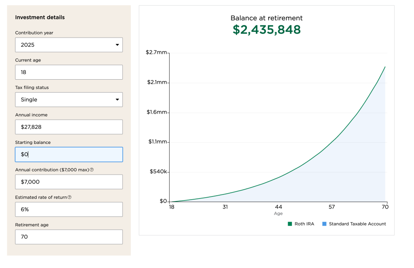Viewport: 414px width, 268px height.
Task: Click the blue Standard Taxable Account swatch
Action: coord(324,224)
